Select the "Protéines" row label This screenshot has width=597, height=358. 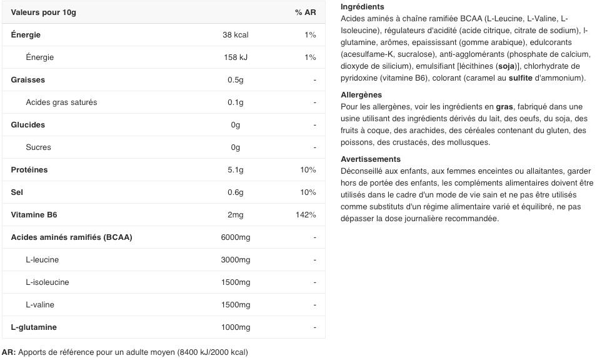pyautogui.click(x=29, y=170)
